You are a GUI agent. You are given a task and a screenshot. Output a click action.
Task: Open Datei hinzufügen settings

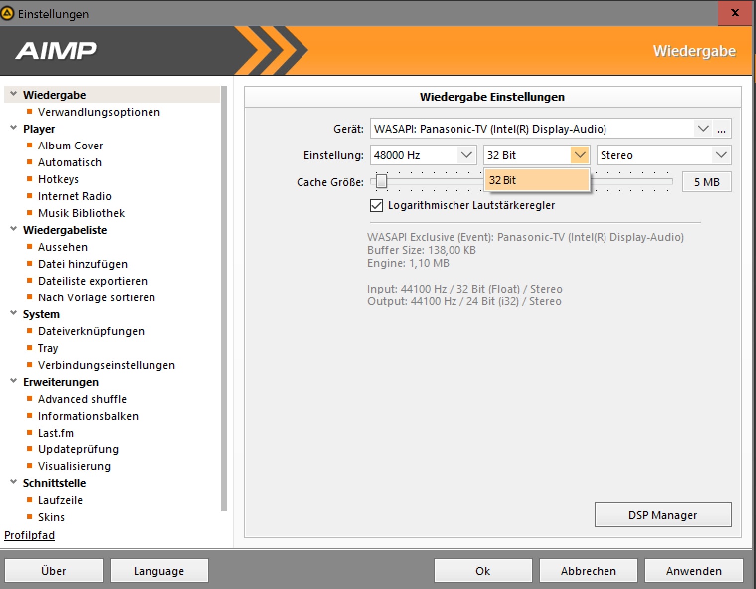pyautogui.click(x=83, y=264)
